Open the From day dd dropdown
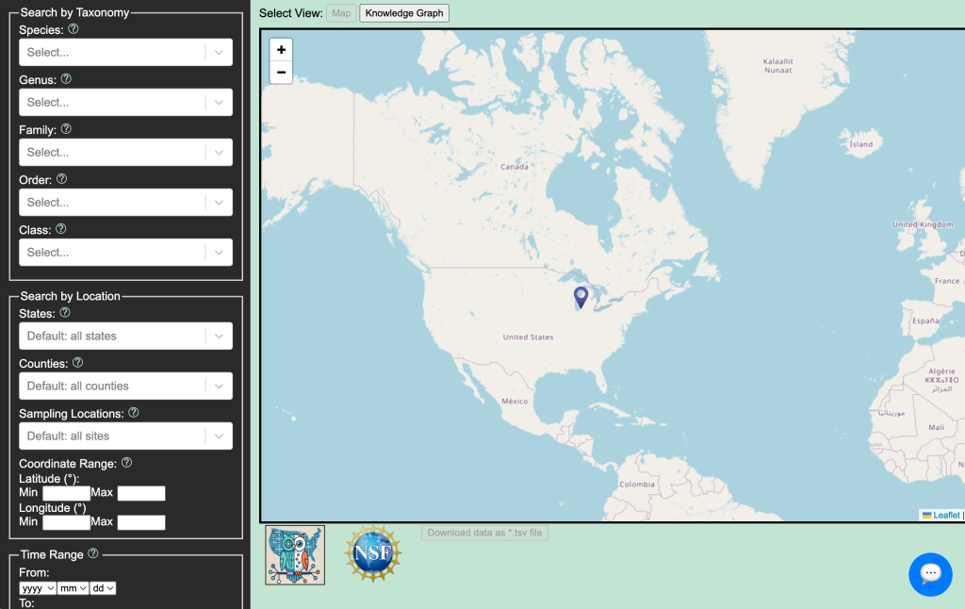The width and height of the screenshot is (965, 609). [x=103, y=588]
